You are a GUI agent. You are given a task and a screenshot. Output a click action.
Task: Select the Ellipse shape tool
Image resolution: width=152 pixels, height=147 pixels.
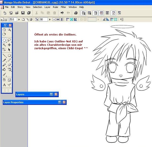click(9, 55)
